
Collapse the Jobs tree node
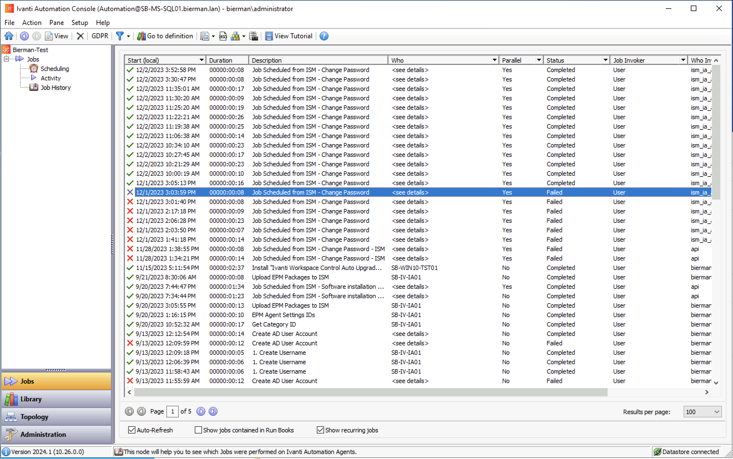point(6,59)
